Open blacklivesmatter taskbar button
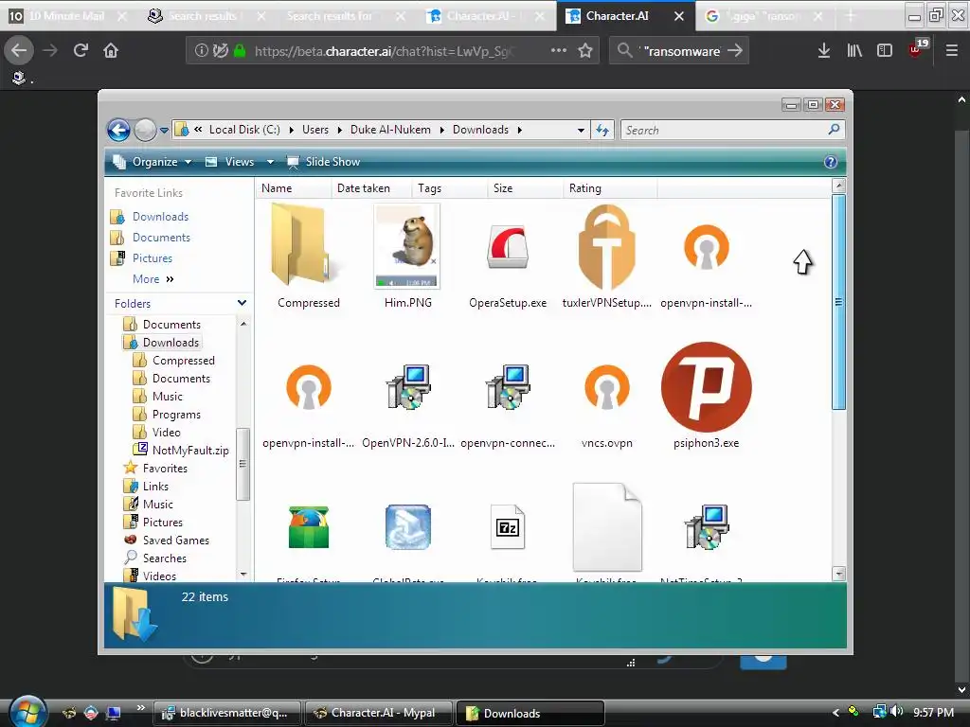970x727 pixels. pos(227,713)
